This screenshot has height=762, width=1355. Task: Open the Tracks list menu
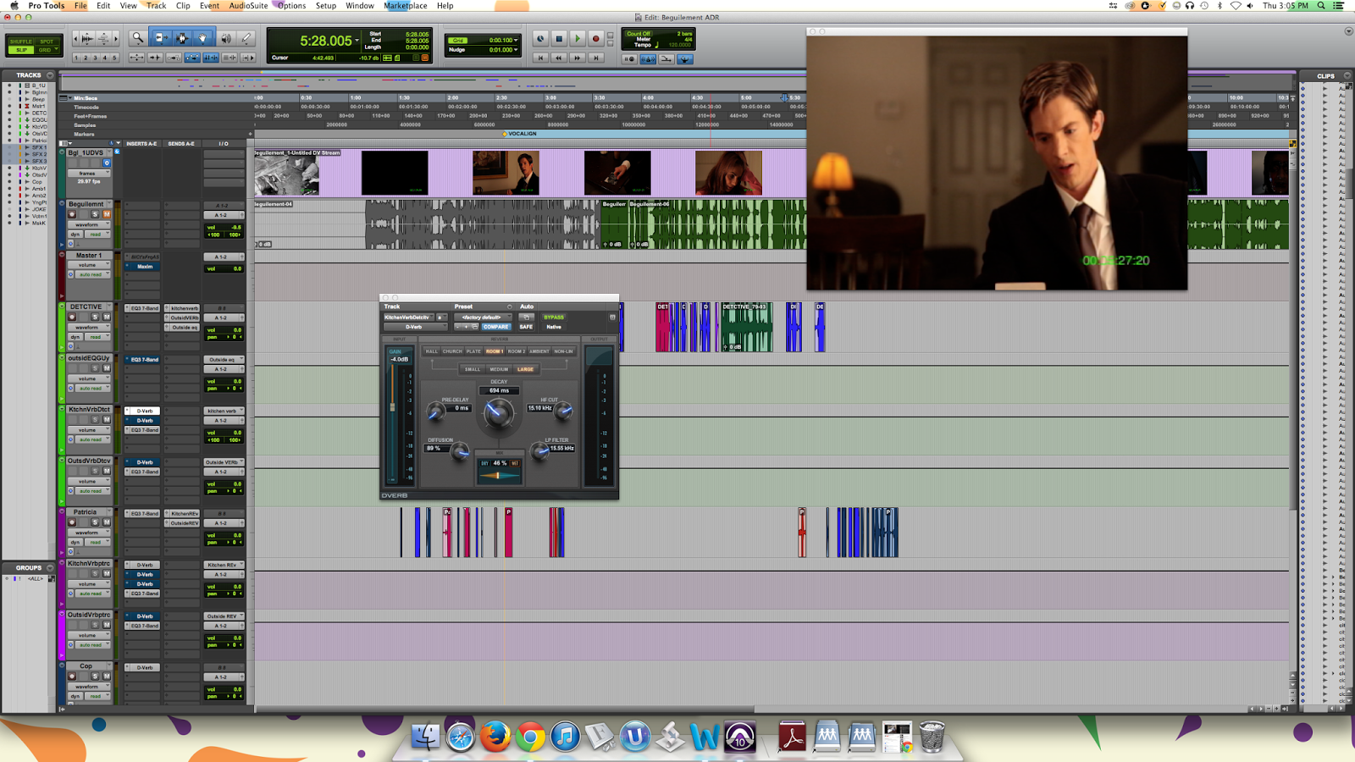[x=50, y=75]
